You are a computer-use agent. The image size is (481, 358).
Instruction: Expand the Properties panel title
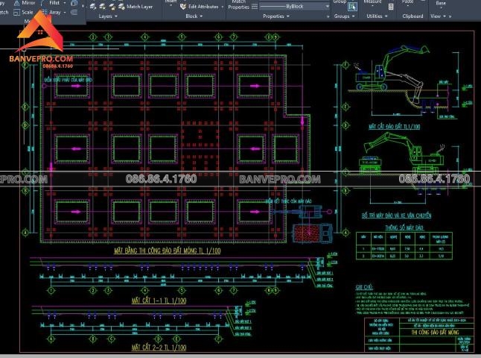(275, 16)
